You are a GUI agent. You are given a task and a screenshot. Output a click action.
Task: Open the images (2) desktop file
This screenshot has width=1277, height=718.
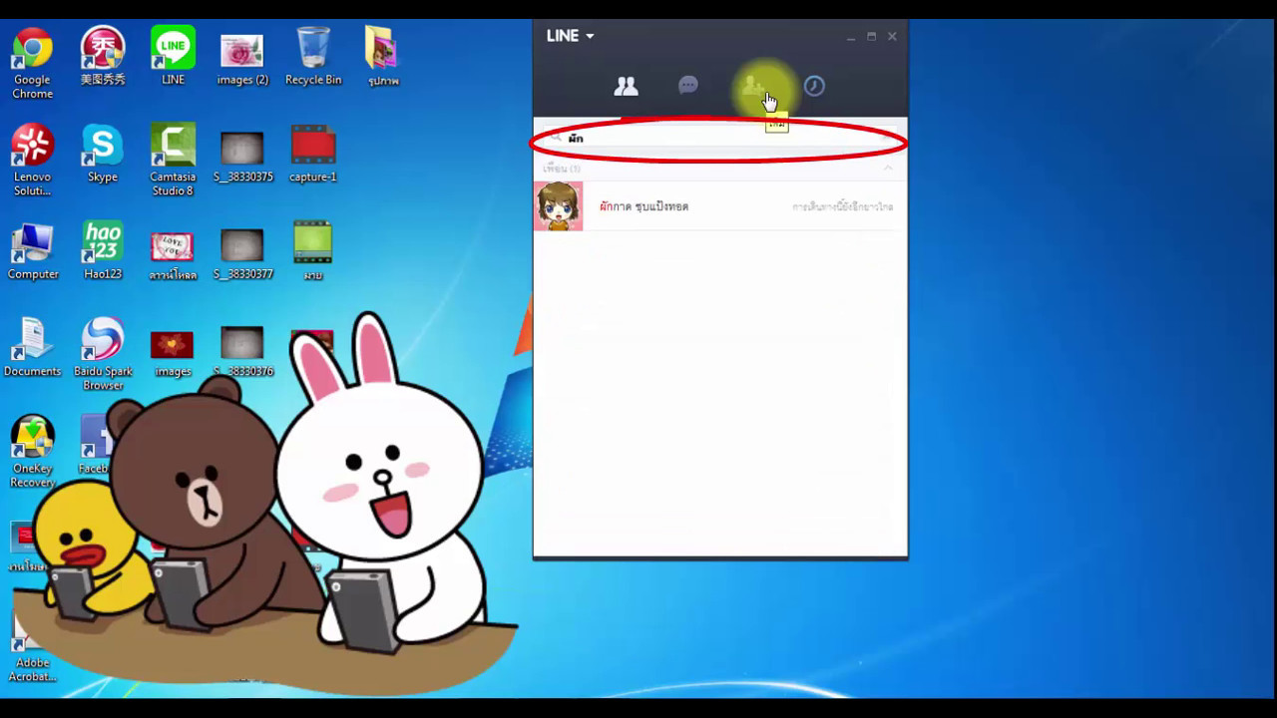coord(242,58)
